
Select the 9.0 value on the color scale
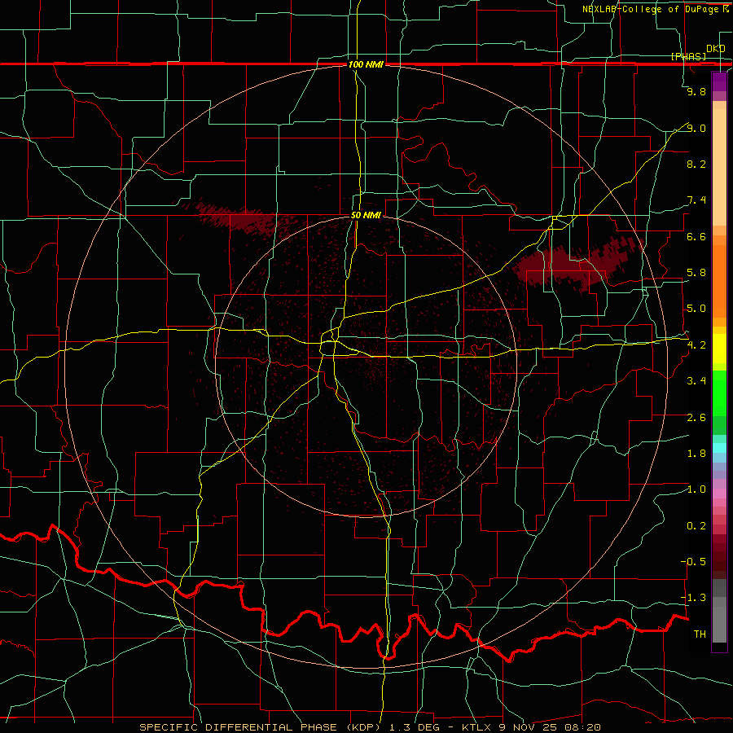[x=696, y=128]
